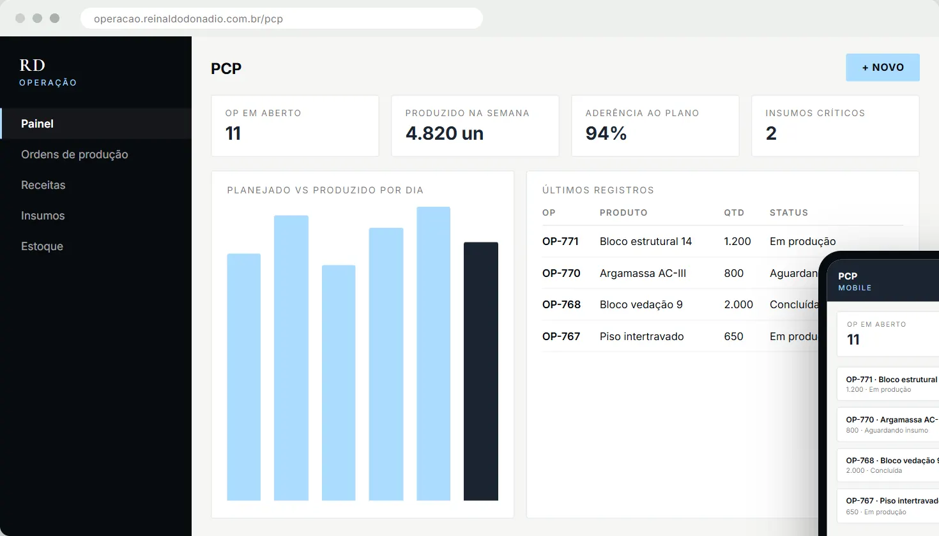The width and height of the screenshot is (939, 536).
Task: Open the Painel sidebar item
Action: [96, 124]
